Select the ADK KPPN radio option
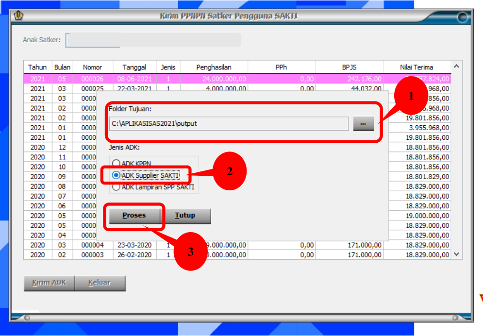The height and width of the screenshot is (336, 483). (x=116, y=164)
